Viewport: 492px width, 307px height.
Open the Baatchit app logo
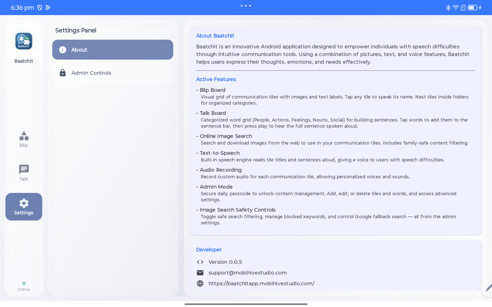[24, 41]
